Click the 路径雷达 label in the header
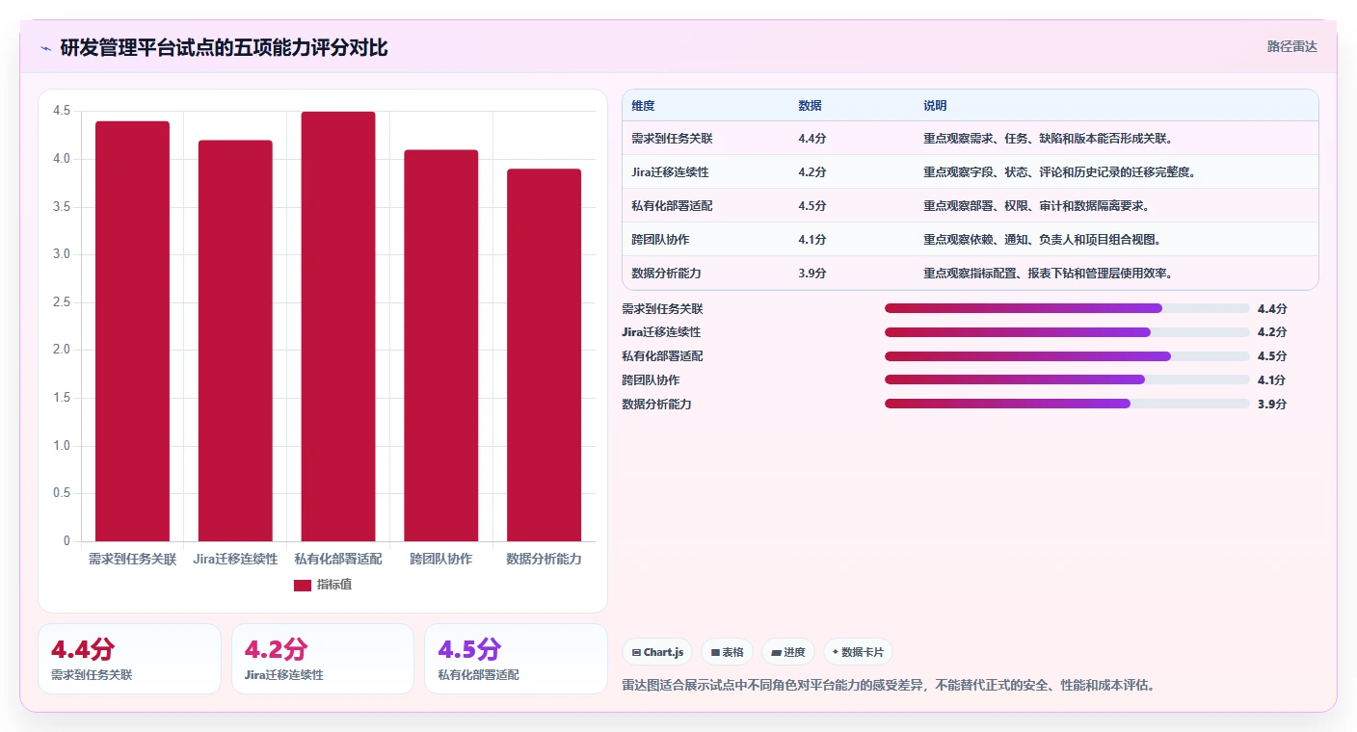Image resolution: width=1357 pixels, height=732 pixels. tap(1291, 46)
